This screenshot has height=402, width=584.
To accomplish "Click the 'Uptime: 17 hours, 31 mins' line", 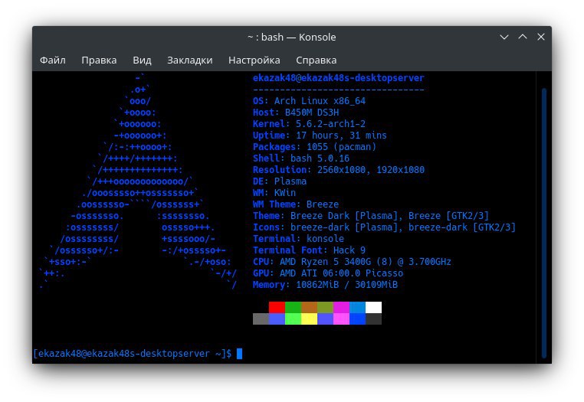I will [320, 135].
